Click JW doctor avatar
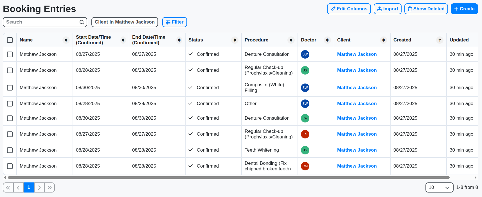 pyautogui.click(x=305, y=118)
